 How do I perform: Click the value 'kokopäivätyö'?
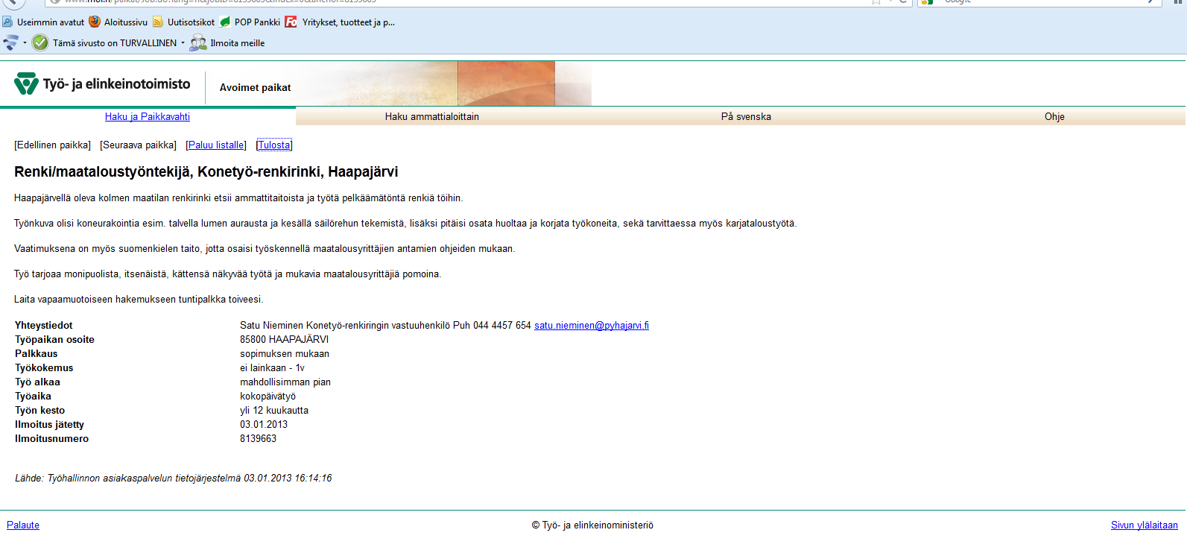pyautogui.click(x=268, y=397)
